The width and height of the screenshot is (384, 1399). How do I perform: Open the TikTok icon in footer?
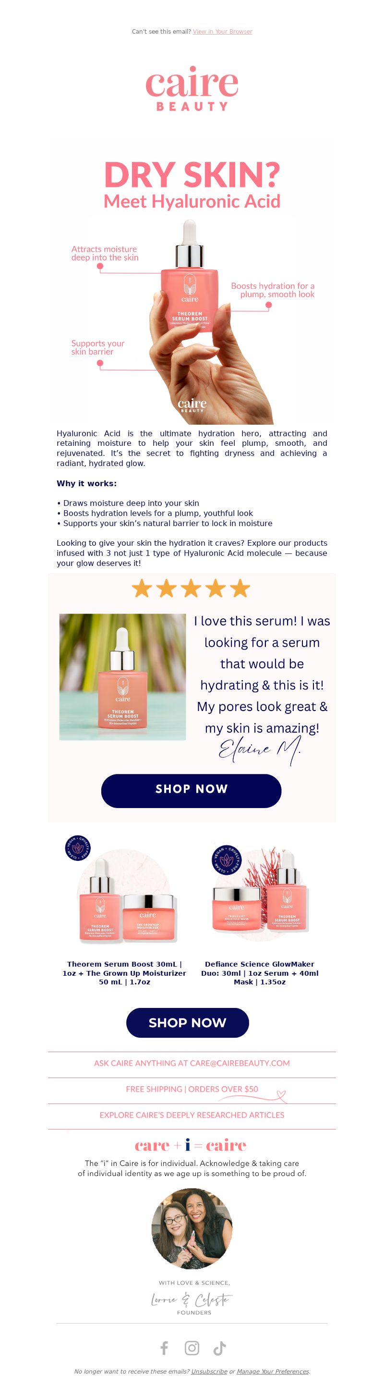point(220,1348)
